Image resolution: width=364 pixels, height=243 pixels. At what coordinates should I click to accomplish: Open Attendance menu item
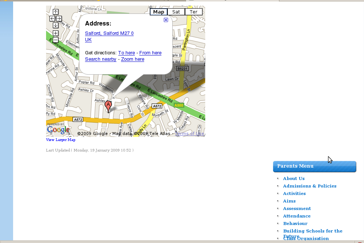pyautogui.click(x=297, y=216)
